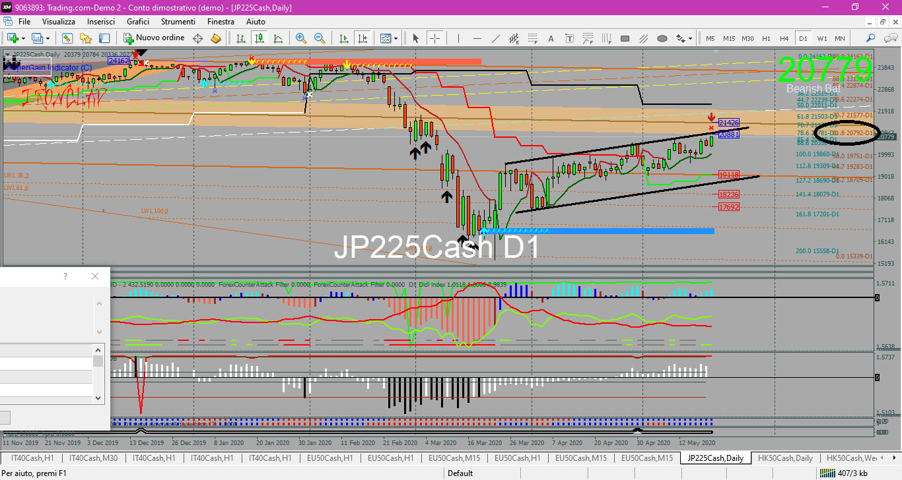Open the Finestra menu
The image size is (902, 480).
[x=221, y=22]
